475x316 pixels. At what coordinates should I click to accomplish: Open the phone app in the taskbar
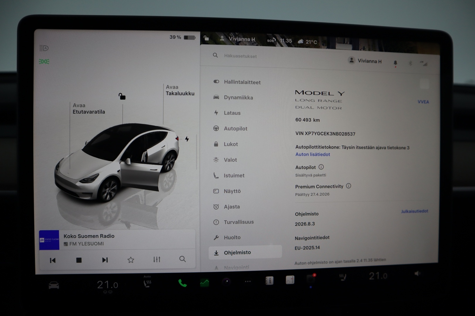[183, 283]
